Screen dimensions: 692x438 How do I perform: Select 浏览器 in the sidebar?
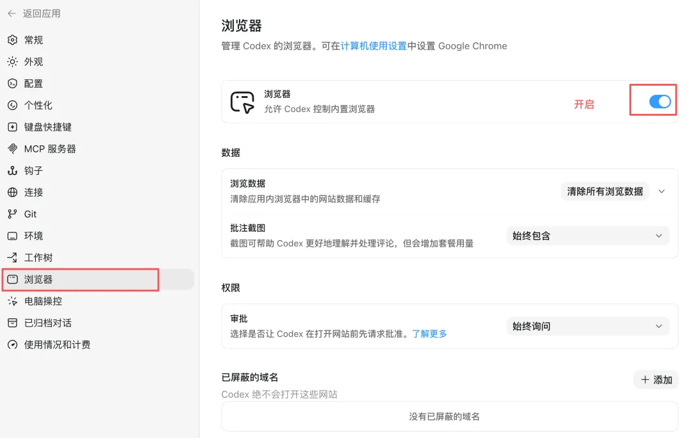pyautogui.click(x=98, y=279)
